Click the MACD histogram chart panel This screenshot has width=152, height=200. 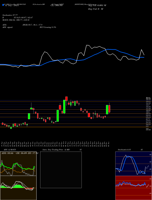18,188
